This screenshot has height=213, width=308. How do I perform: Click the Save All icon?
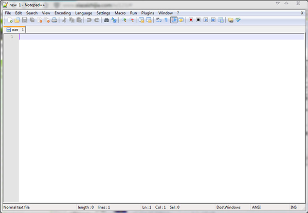pos(32,20)
